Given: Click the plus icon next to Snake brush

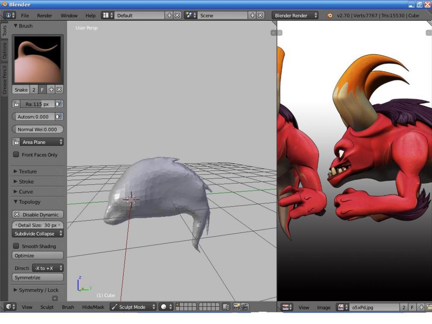Looking at the screenshot, I should [51, 90].
